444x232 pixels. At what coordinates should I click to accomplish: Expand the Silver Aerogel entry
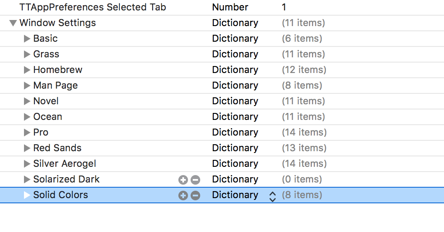(x=27, y=164)
